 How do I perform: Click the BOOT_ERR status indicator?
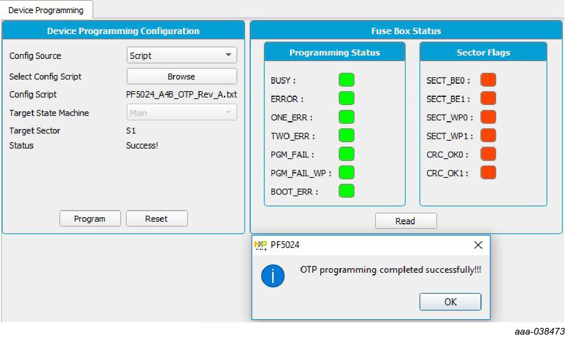[346, 191]
